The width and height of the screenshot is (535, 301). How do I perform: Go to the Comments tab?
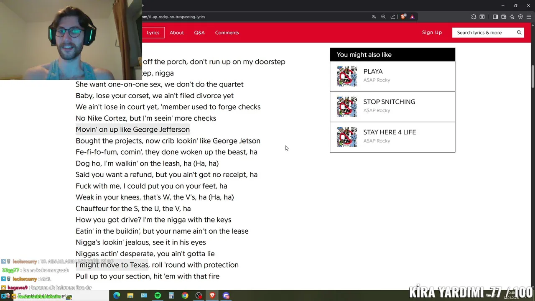(x=227, y=33)
